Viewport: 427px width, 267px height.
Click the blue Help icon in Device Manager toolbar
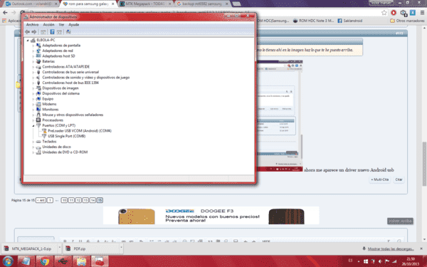point(52,32)
